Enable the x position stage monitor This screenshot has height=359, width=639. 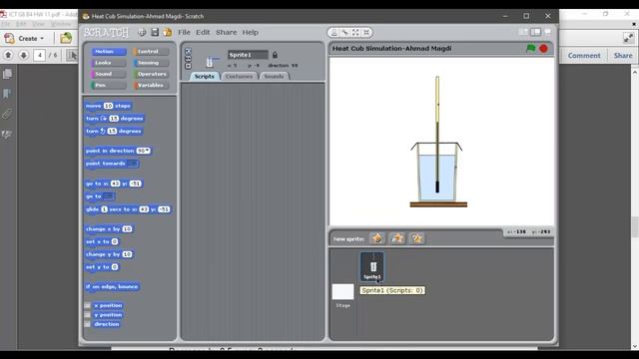tap(87, 305)
